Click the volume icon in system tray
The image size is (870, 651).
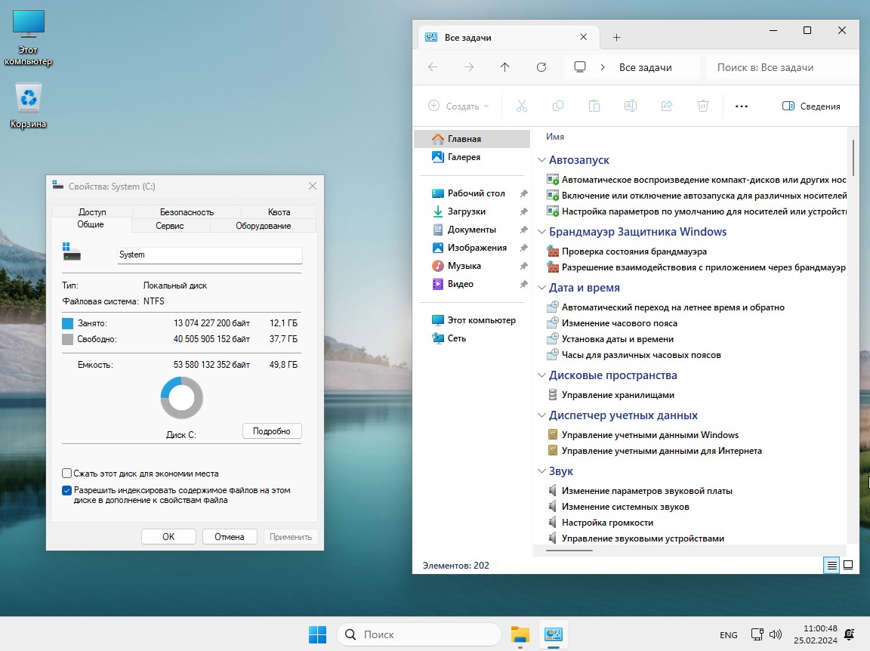pyautogui.click(x=776, y=634)
